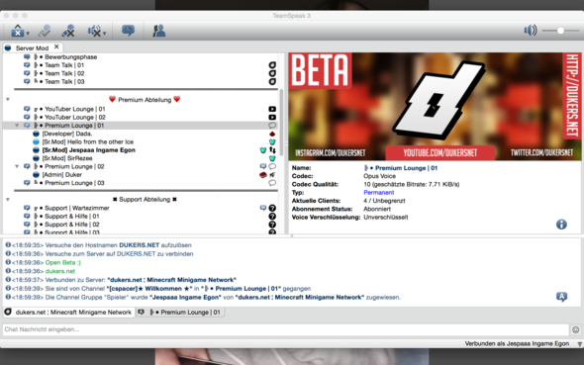The width and height of the screenshot is (584, 365).
Task: Focus the Chat Nachricht eingeben input field
Action: click(x=286, y=329)
